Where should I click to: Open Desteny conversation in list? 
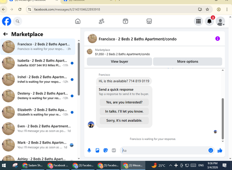click(x=38, y=96)
